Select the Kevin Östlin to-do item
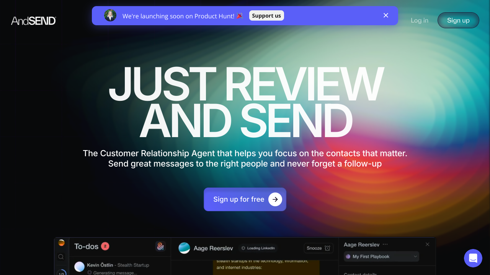This screenshot has height=275, width=490. (x=119, y=267)
